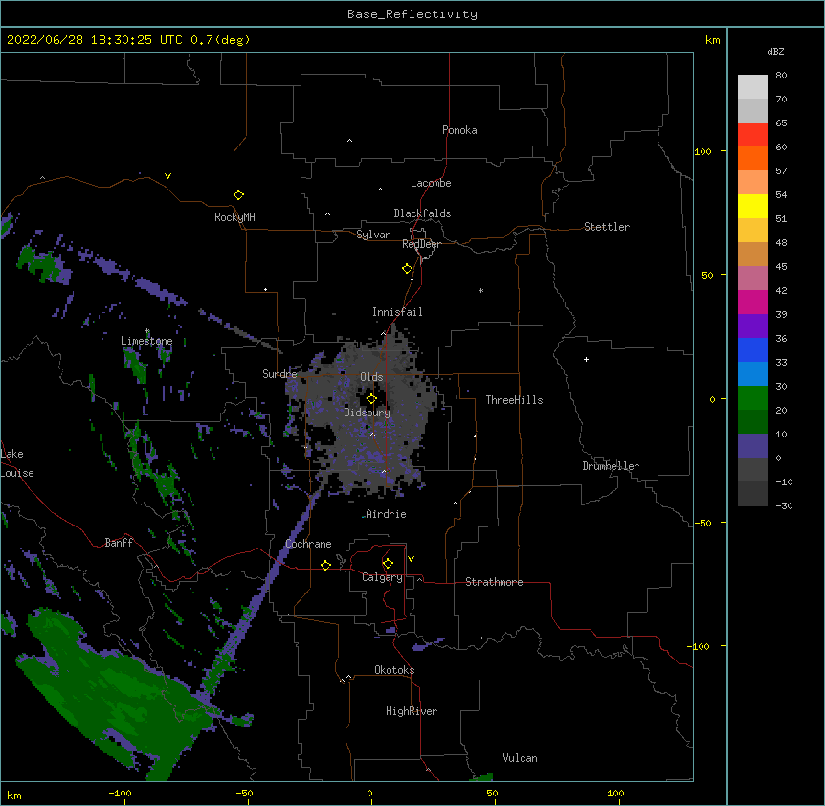Select the Limestone label

pos(146,341)
